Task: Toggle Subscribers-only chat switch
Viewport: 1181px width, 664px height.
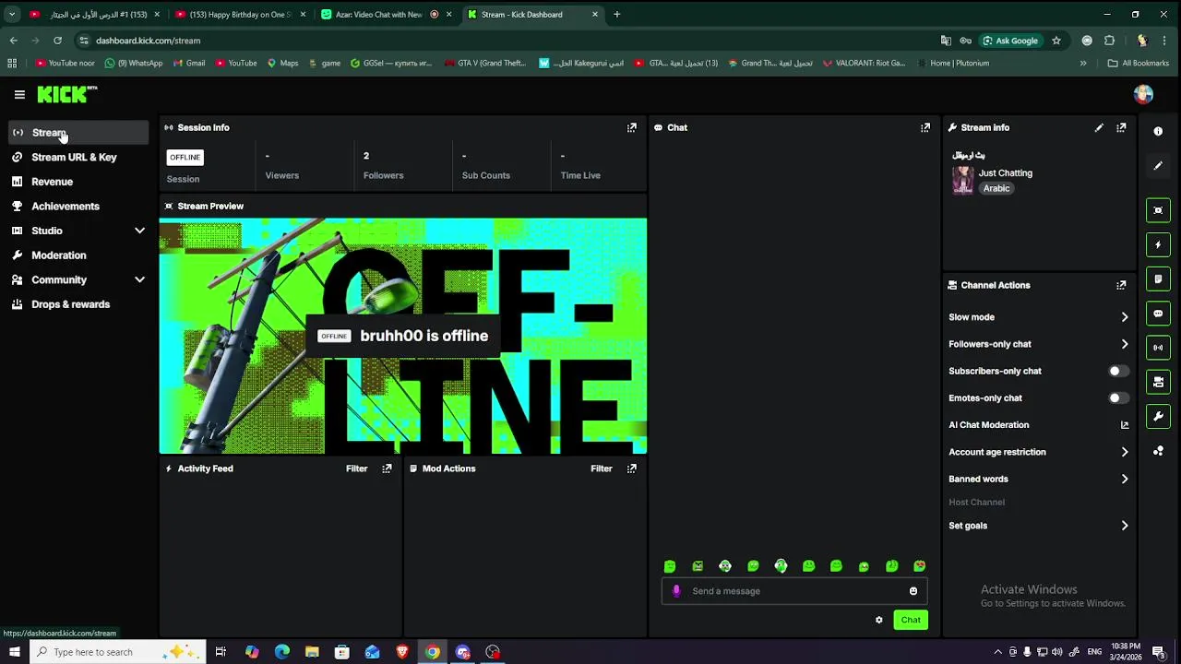Action: click(1118, 372)
